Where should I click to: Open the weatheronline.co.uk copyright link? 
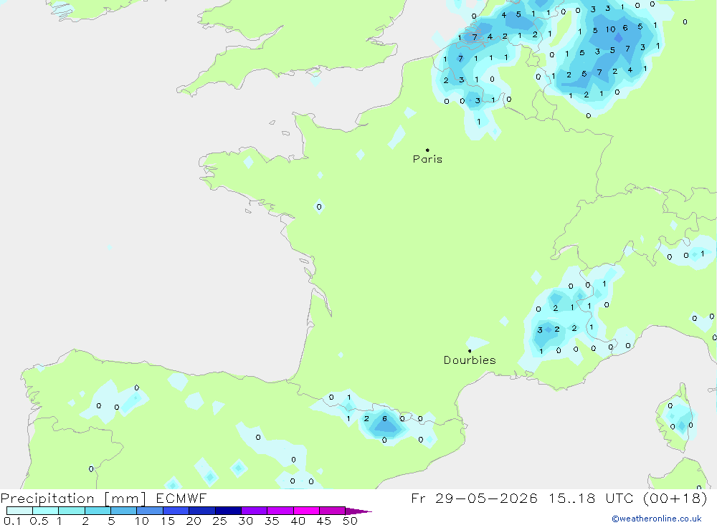(657, 519)
